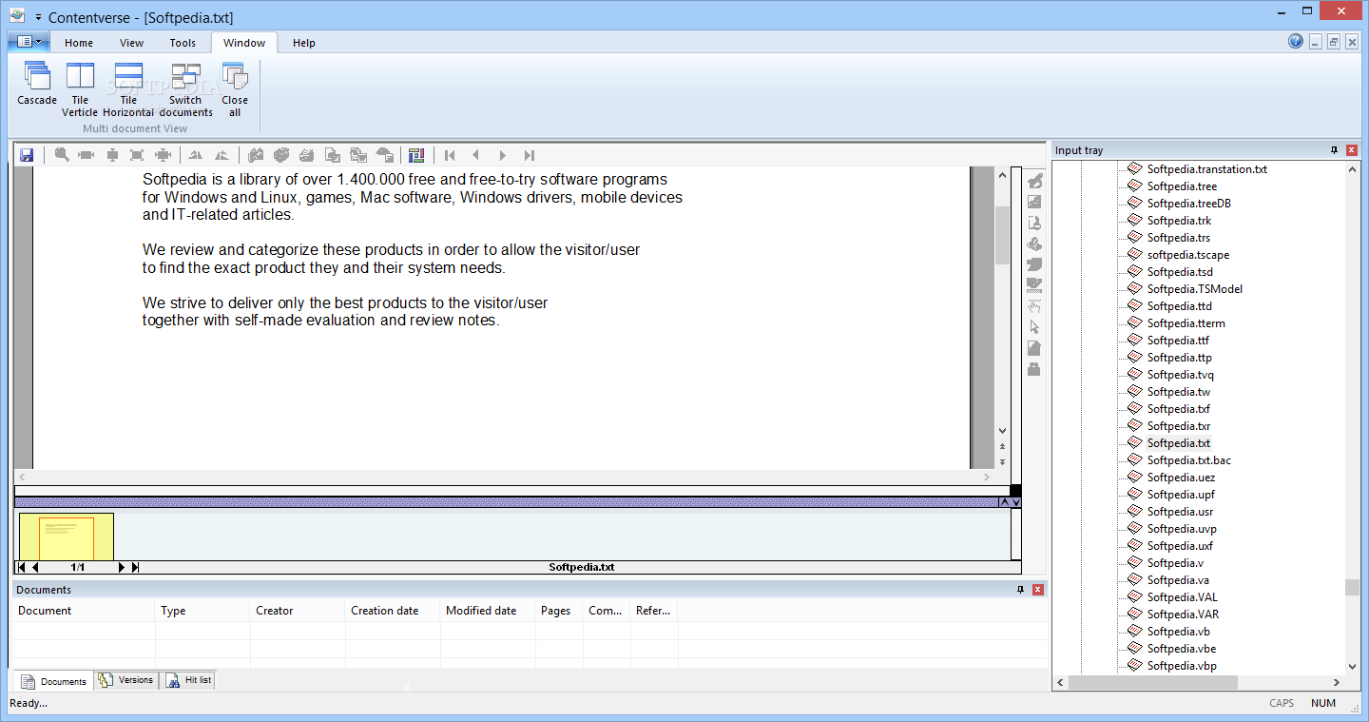1369x722 pixels.
Task: Select Softpedia.txt in Input tray
Action: [x=1178, y=443]
